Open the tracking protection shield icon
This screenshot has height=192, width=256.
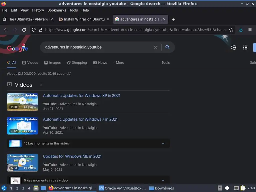[34, 30]
